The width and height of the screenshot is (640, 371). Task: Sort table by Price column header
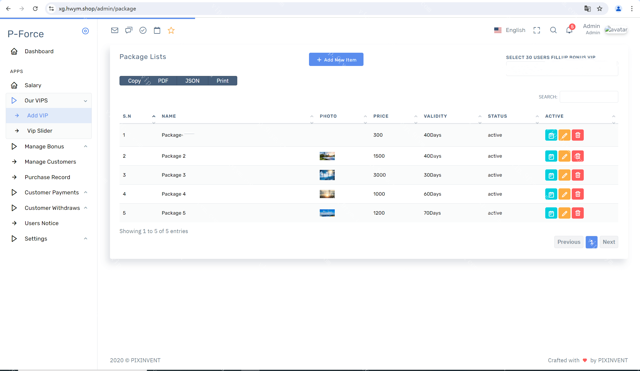[x=381, y=116]
